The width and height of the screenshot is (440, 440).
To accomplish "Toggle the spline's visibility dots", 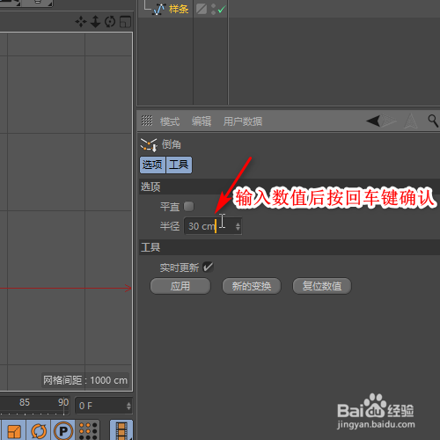I will [213, 9].
